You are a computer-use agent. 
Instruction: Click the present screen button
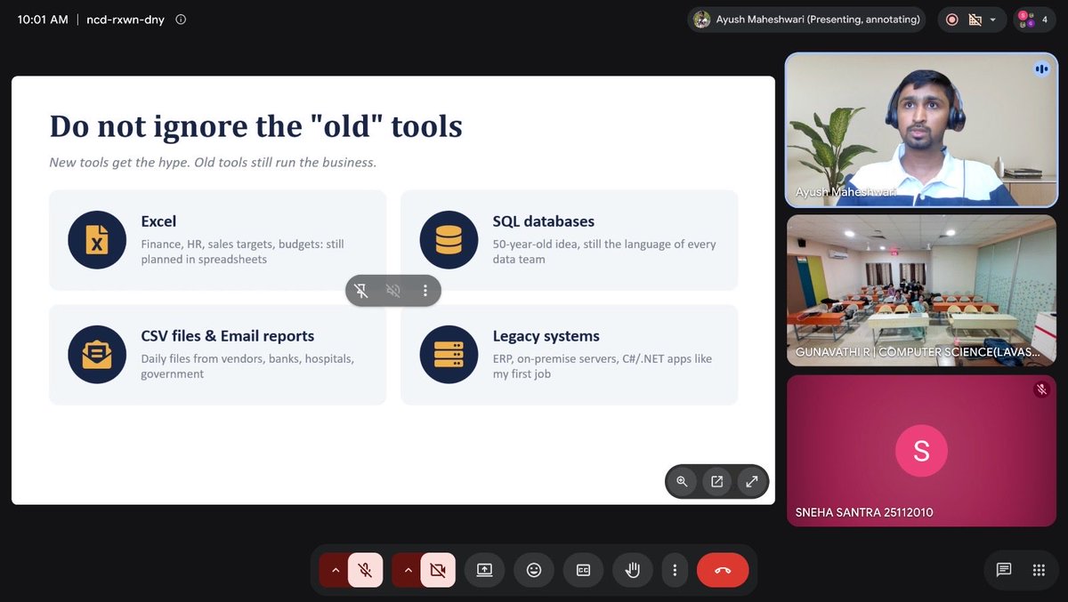pyautogui.click(x=484, y=570)
